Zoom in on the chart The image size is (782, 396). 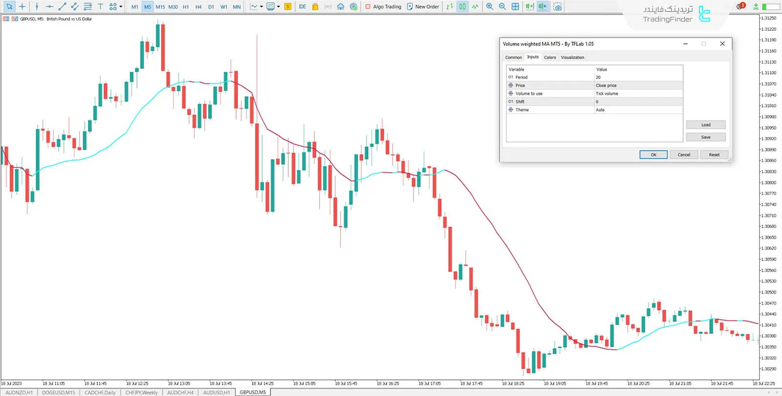point(489,6)
